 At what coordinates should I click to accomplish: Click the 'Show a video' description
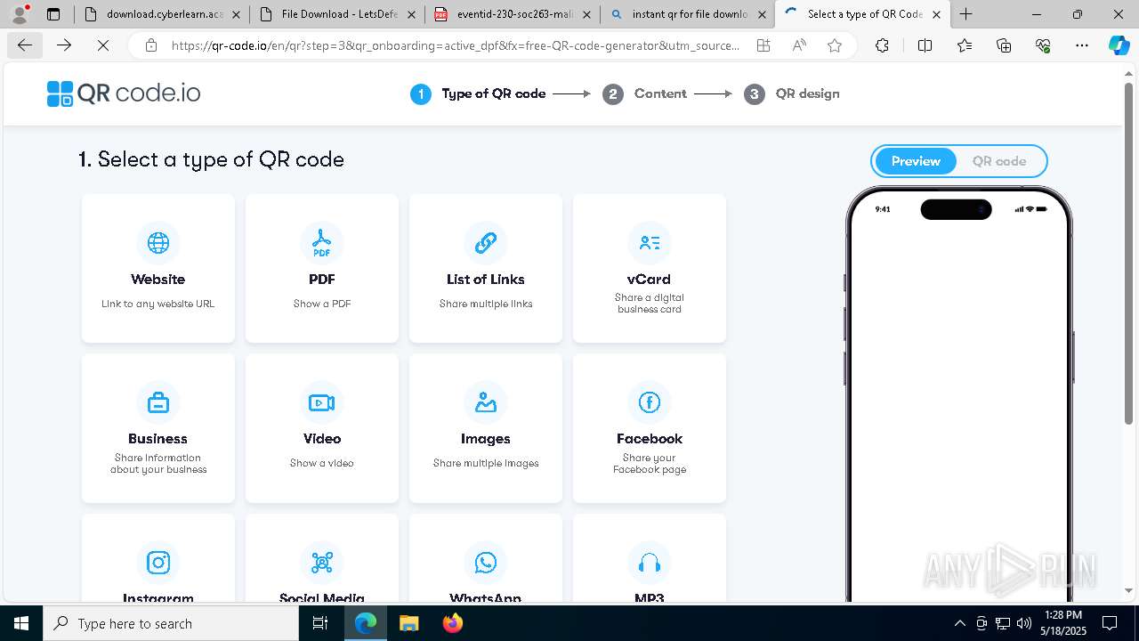click(x=322, y=463)
